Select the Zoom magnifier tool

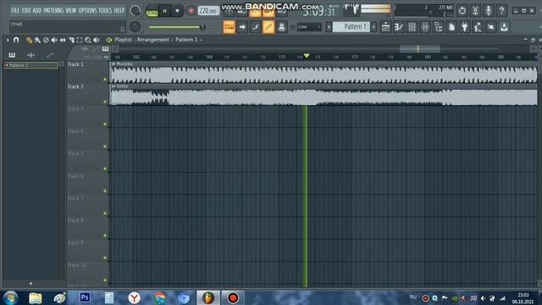point(88,40)
